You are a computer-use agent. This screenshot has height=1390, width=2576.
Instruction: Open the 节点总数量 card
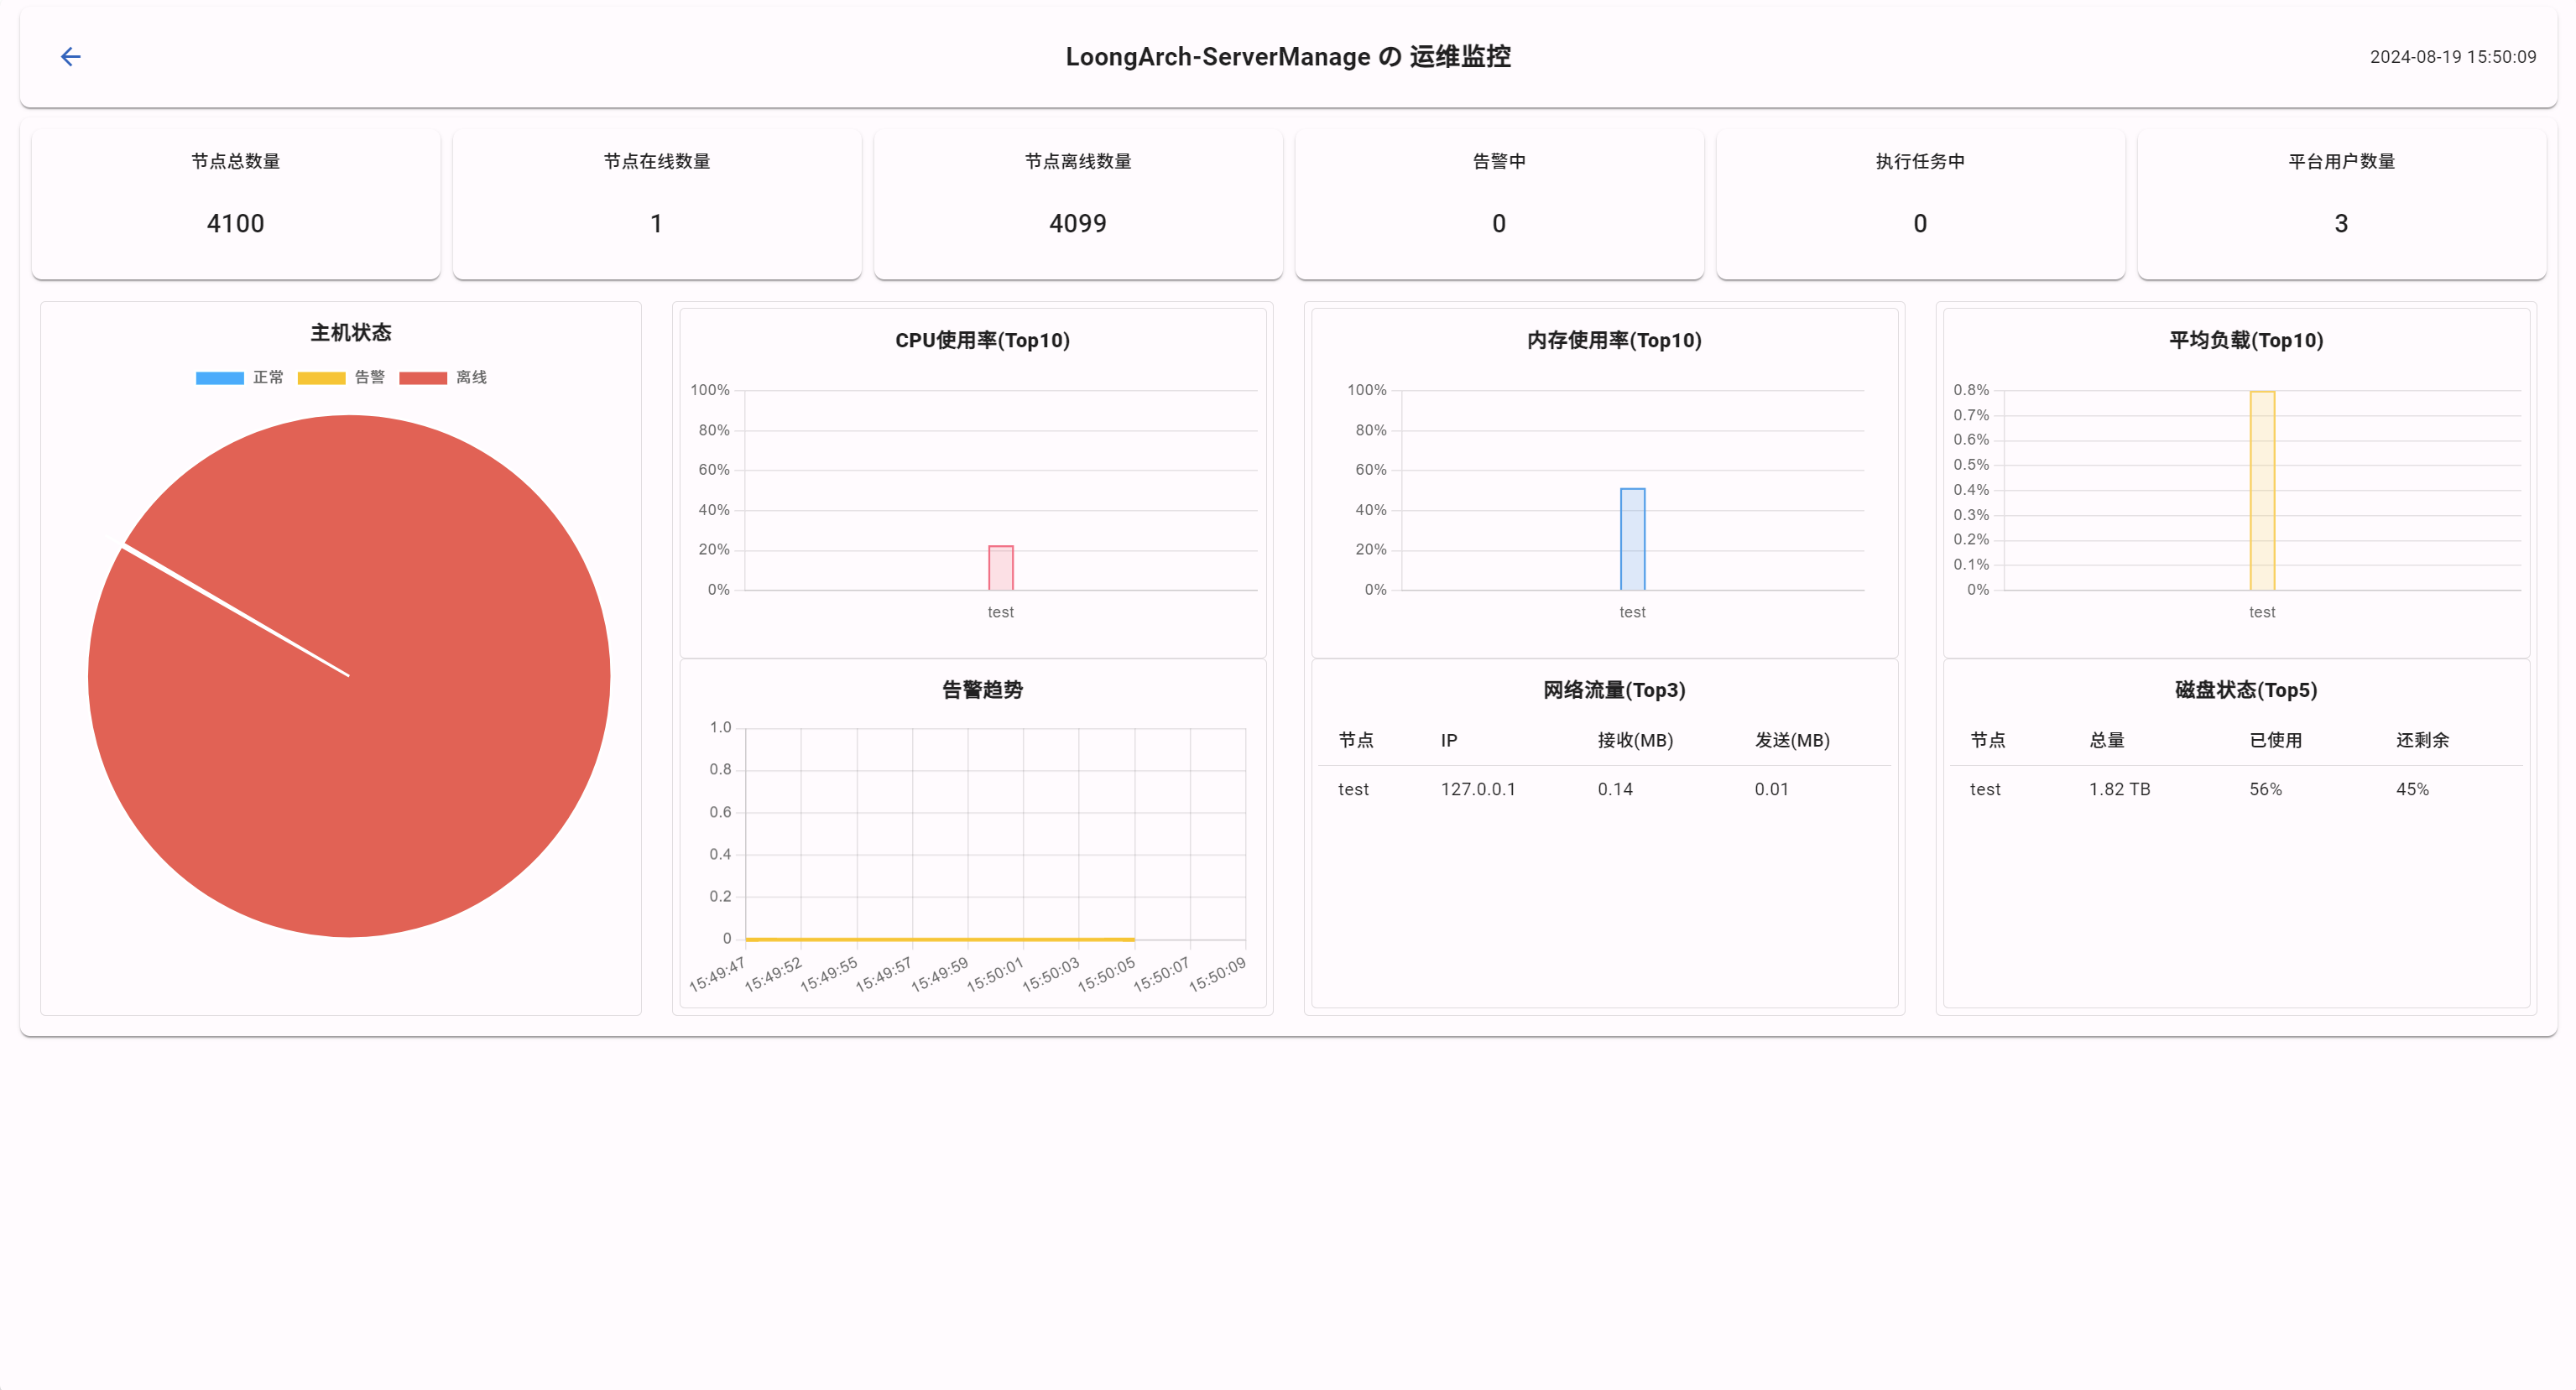tap(236, 204)
